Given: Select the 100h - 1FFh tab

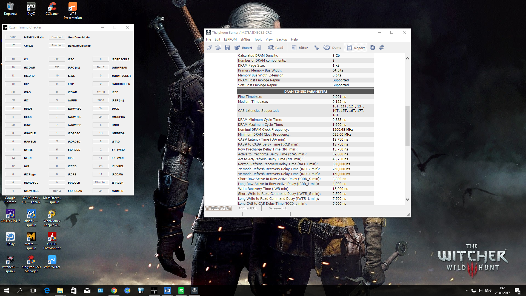Looking at the screenshot, I should point(247,208).
